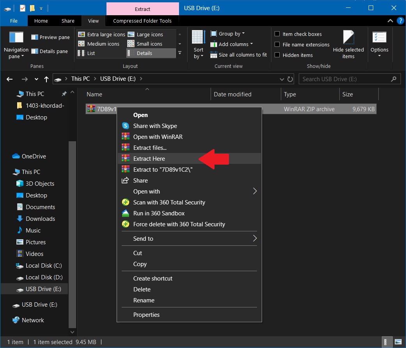This screenshot has width=406, height=348.
Task: Select Properties in context menu
Action: (189, 314)
